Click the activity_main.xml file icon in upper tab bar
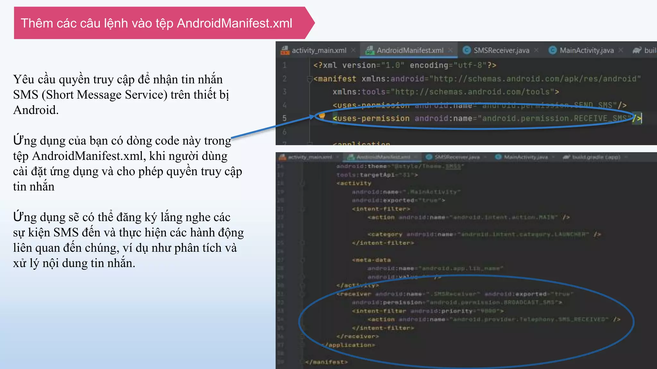The width and height of the screenshot is (657, 369). pyautogui.click(x=285, y=50)
